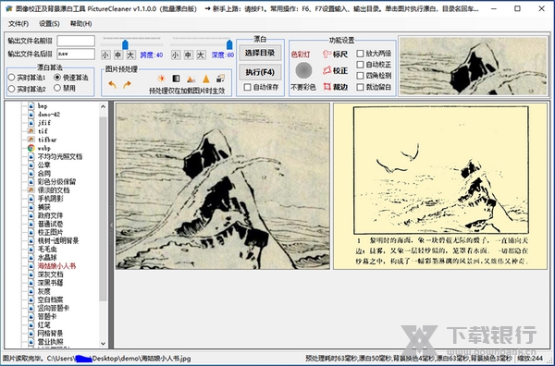Click the file icon beside jfif
Screen dimensions: 555x366
(31, 123)
